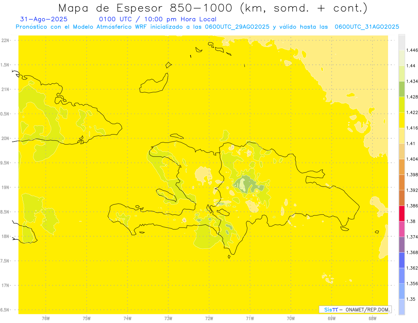This screenshot has height=323, width=418.
Task: Click the purple legend swatch between 1.368 and 1.374
Action: point(402,245)
